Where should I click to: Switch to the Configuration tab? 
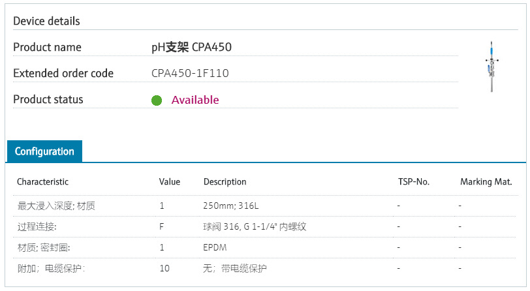click(x=44, y=151)
